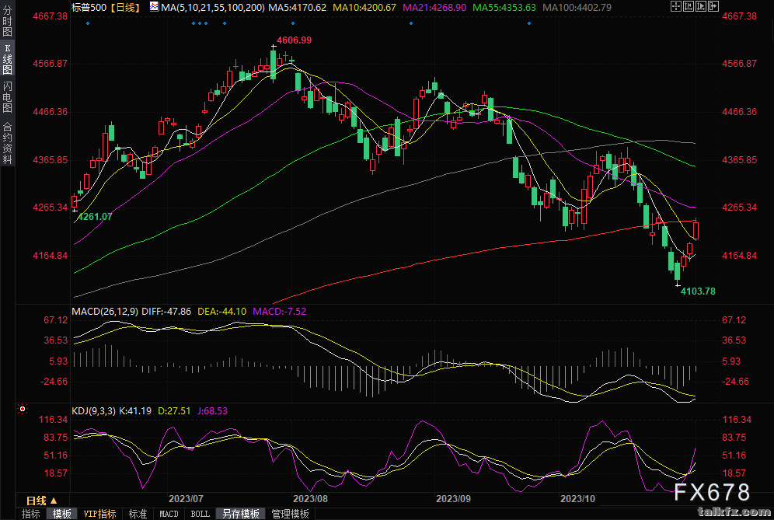Click the 4261.07 price label at left
The height and width of the screenshot is (520, 774).
pyautogui.click(x=95, y=216)
